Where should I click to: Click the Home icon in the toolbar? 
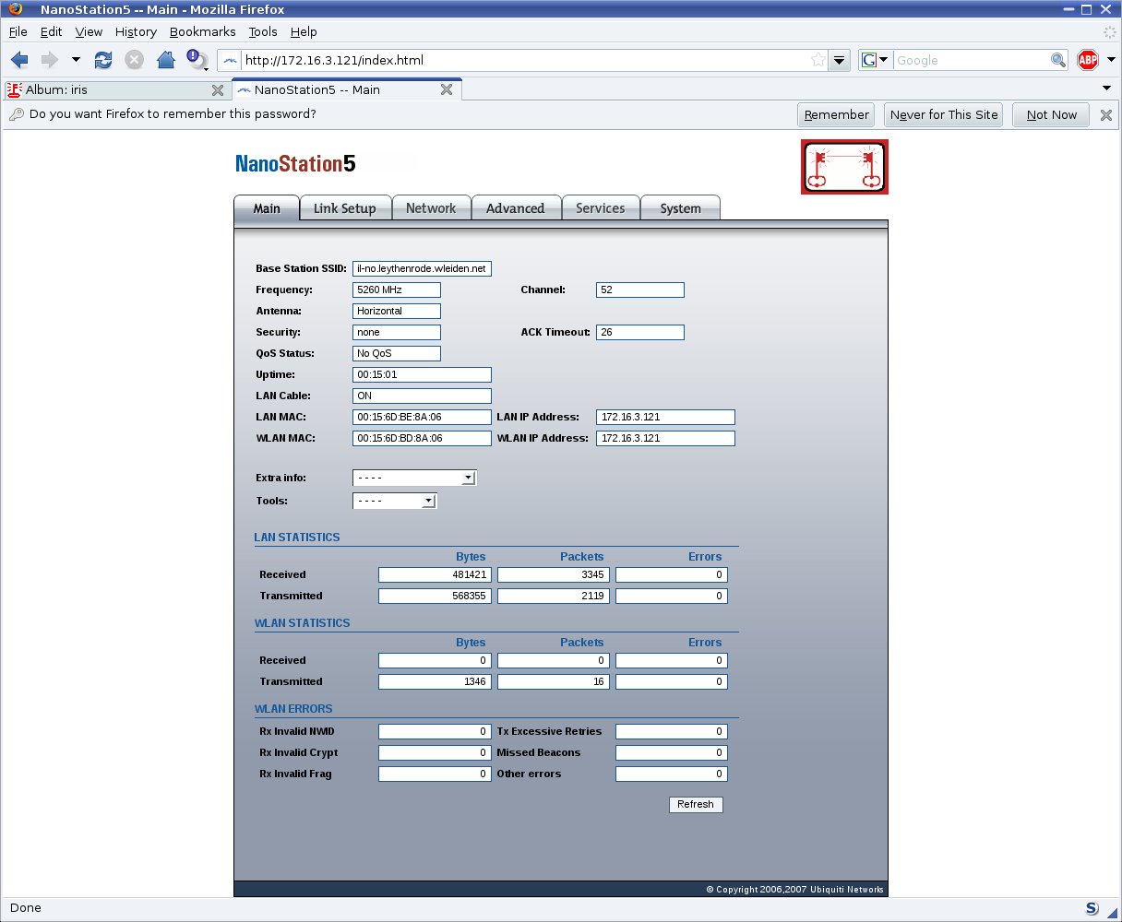(x=166, y=60)
